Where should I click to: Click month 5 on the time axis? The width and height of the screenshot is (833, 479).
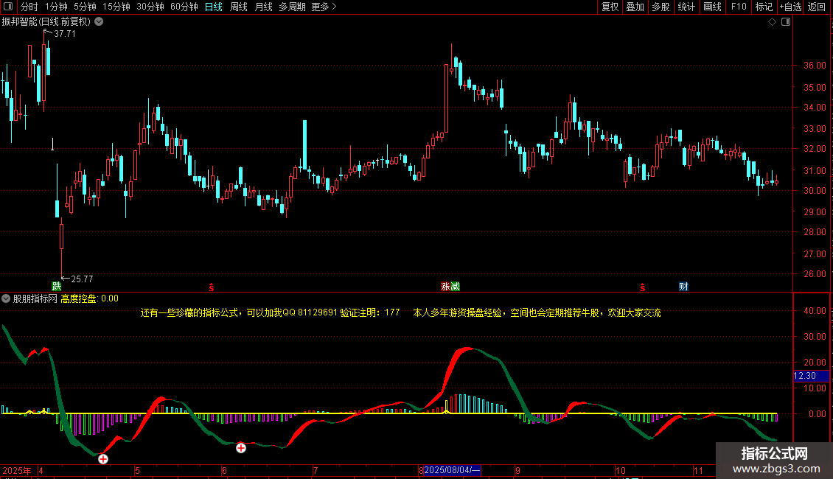[137, 470]
